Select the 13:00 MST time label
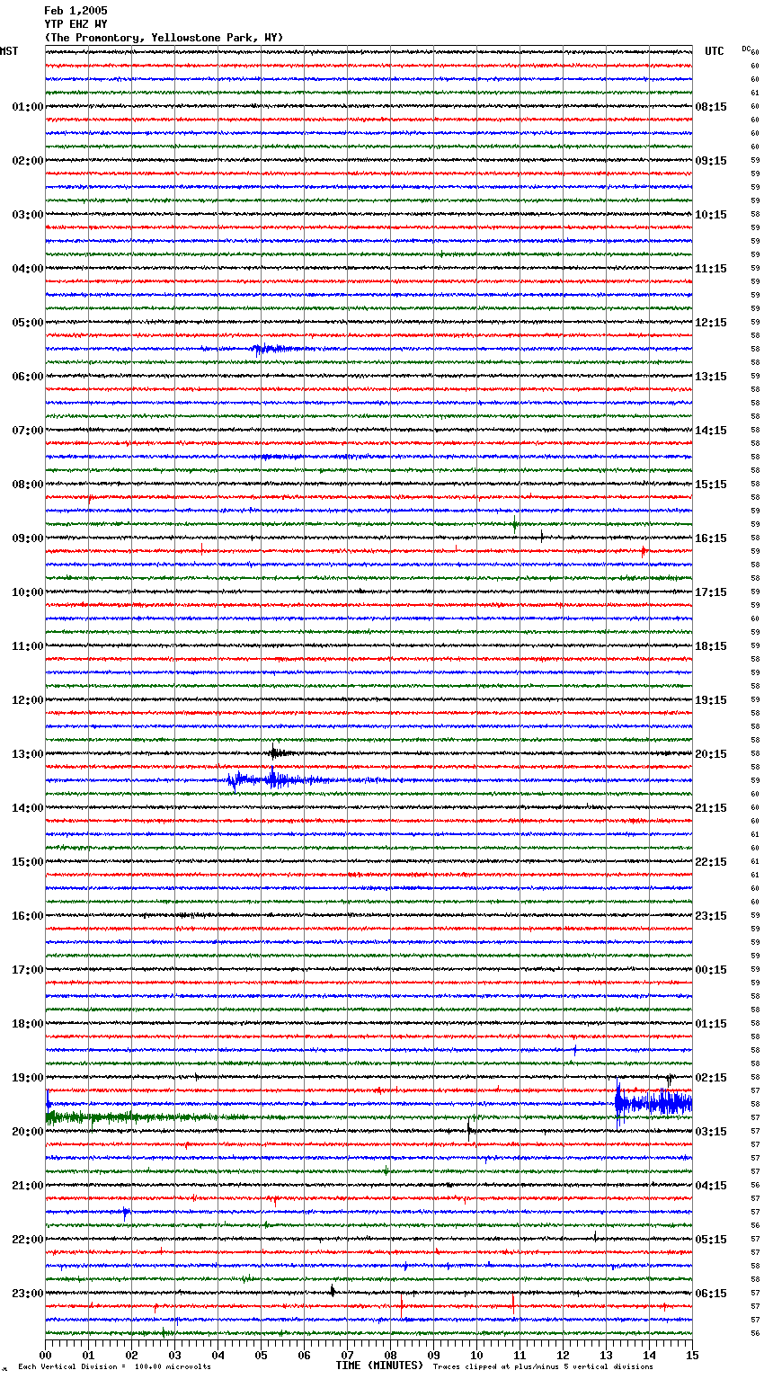The height and width of the screenshot is (1379, 764). (x=28, y=754)
